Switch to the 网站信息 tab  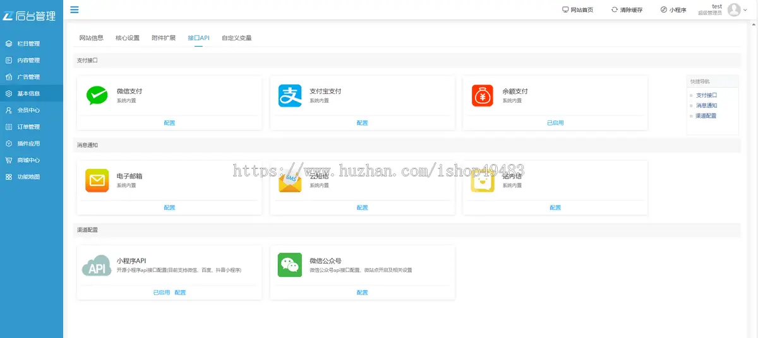tap(92, 38)
